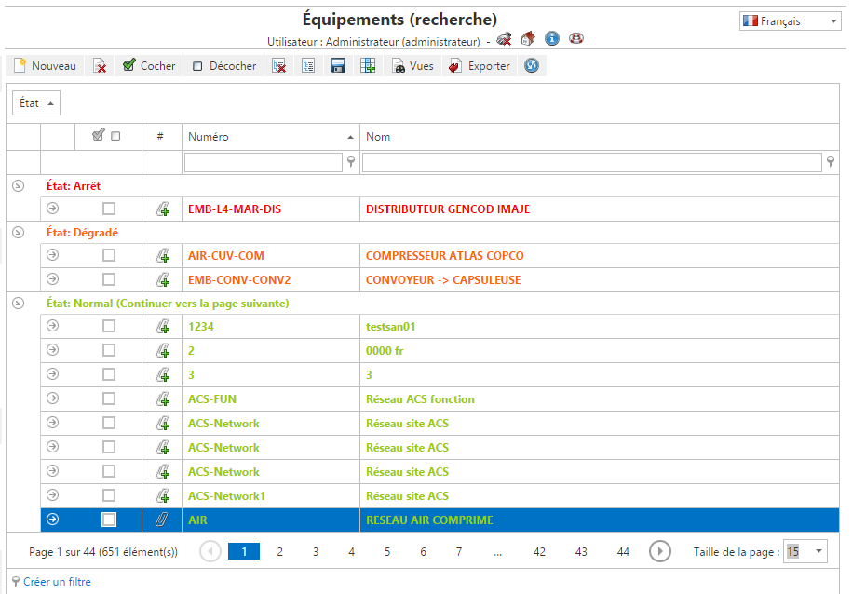
Task: Click the Nouveau toolbar button
Action: tap(45, 66)
